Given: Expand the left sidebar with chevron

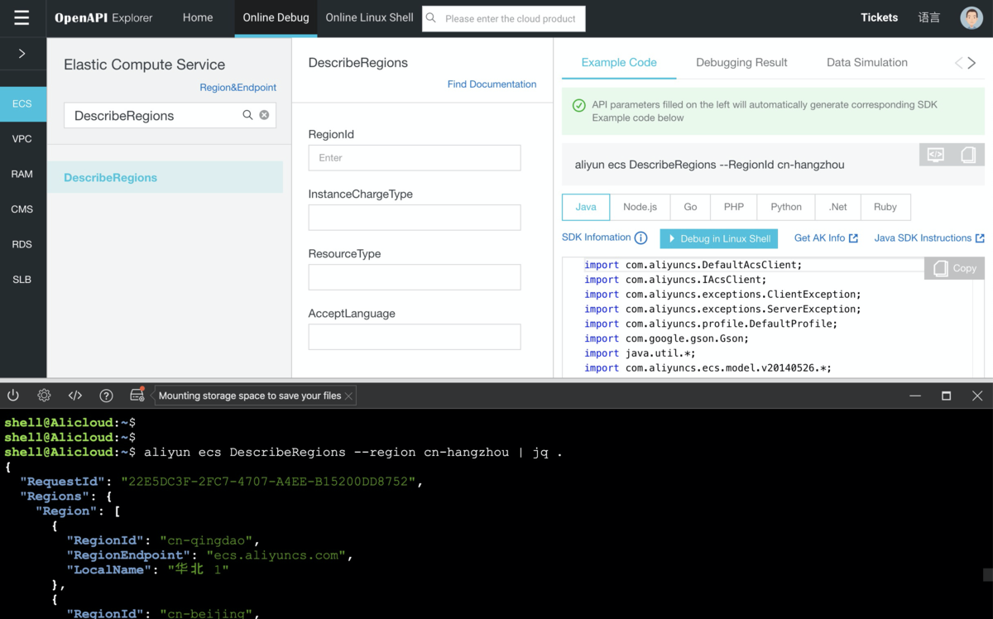Looking at the screenshot, I should point(22,54).
